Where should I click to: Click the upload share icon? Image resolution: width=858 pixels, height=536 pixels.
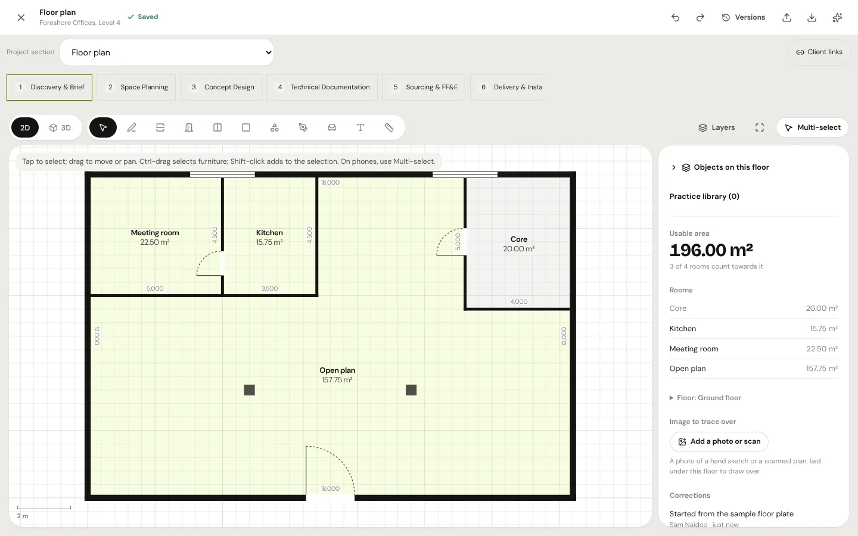pyautogui.click(x=786, y=17)
